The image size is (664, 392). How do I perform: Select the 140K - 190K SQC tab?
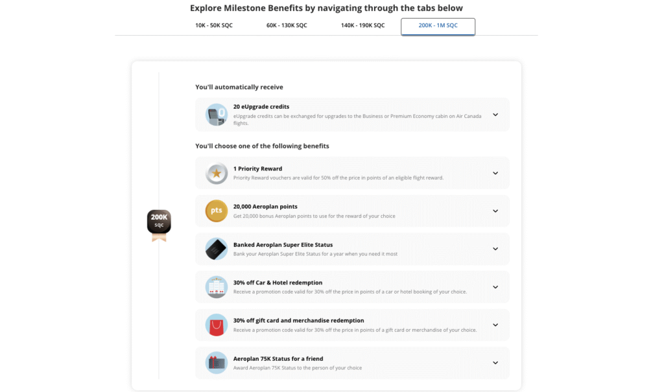click(x=362, y=26)
